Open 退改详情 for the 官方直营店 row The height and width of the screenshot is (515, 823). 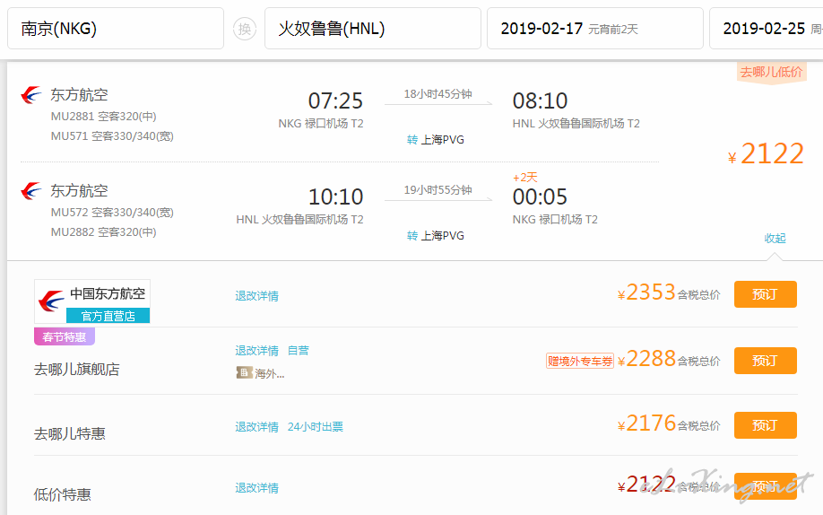[256, 296]
